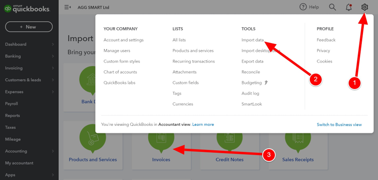Select All lists
Screen dimensions: 378x180
pyautogui.click(x=179, y=40)
